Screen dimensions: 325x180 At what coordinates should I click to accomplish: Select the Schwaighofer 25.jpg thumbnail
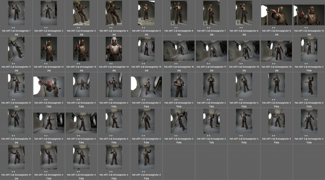point(146,87)
